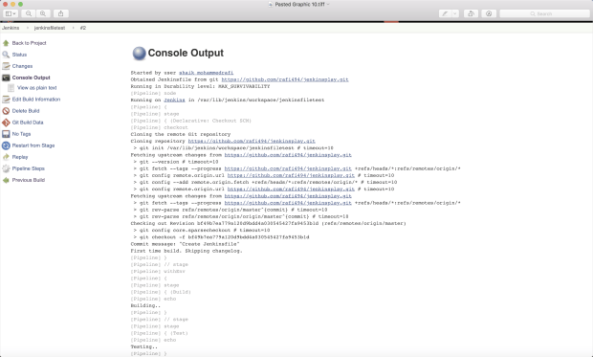Open Status via magnifier icon

[x=6, y=55]
